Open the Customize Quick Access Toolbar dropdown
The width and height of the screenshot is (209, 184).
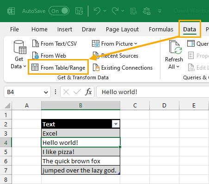pyautogui.click(x=160, y=11)
